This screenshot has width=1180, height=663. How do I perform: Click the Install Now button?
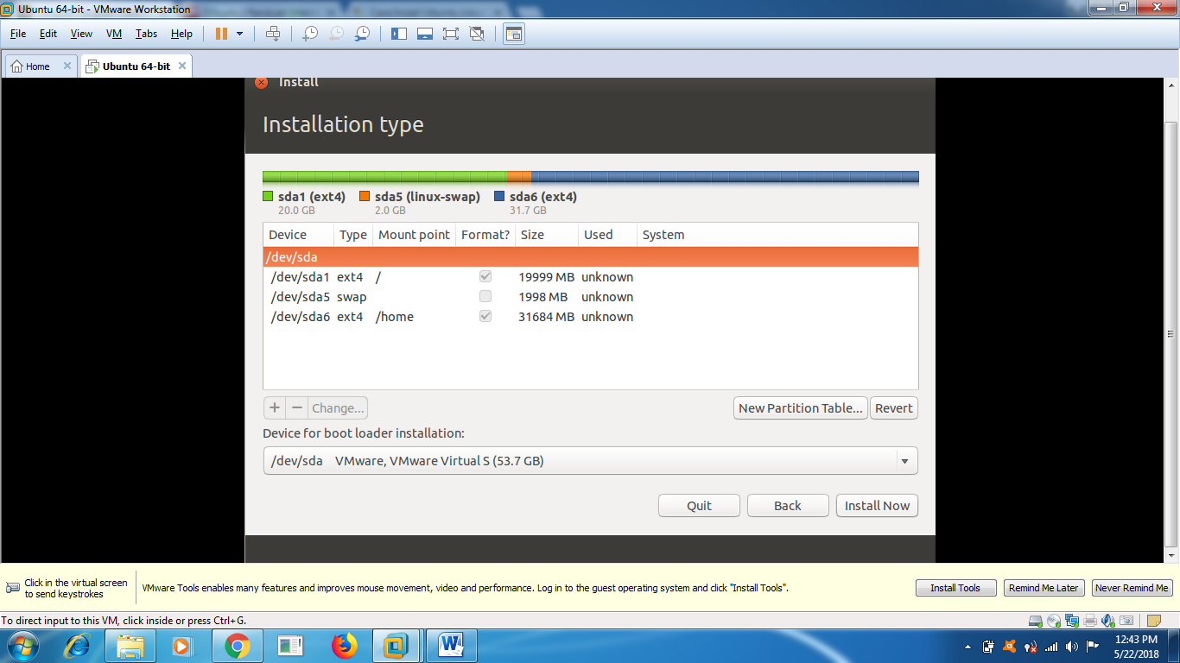tap(876, 505)
